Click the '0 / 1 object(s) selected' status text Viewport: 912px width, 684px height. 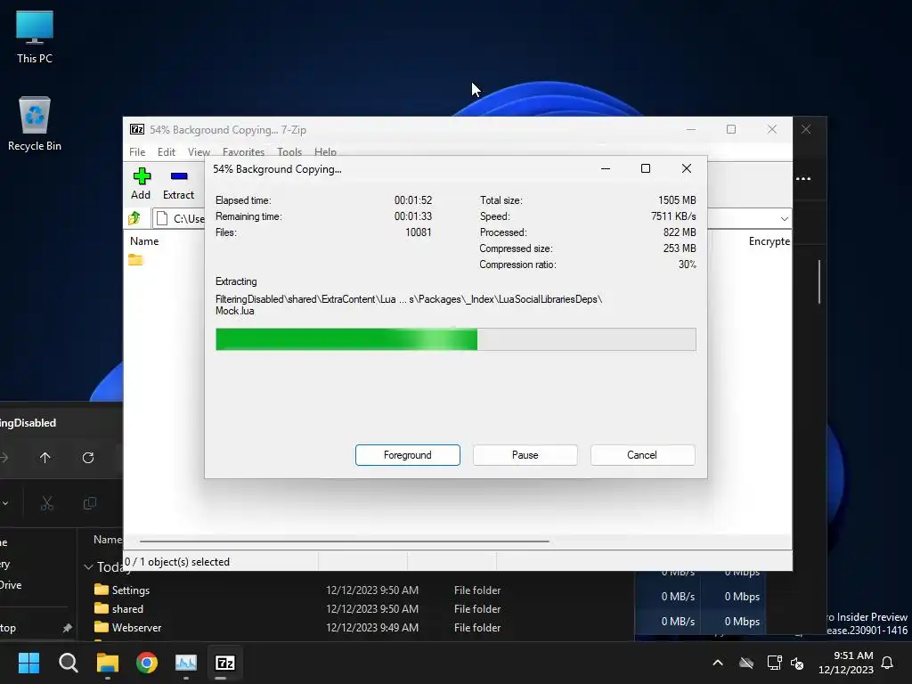tap(177, 562)
